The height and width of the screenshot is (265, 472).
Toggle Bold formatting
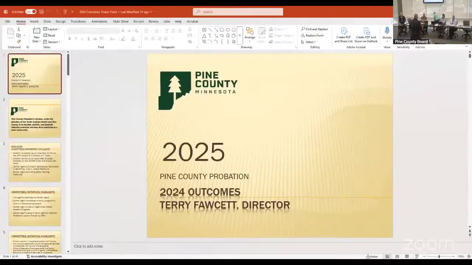(x=69, y=39)
